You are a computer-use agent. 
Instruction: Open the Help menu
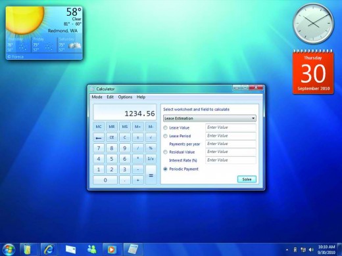(x=141, y=97)
